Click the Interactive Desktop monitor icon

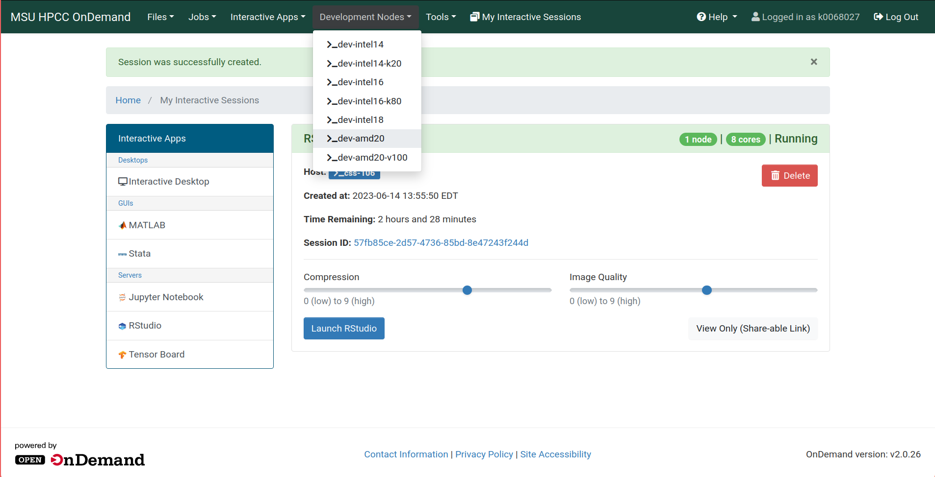[x=123, y=182]
